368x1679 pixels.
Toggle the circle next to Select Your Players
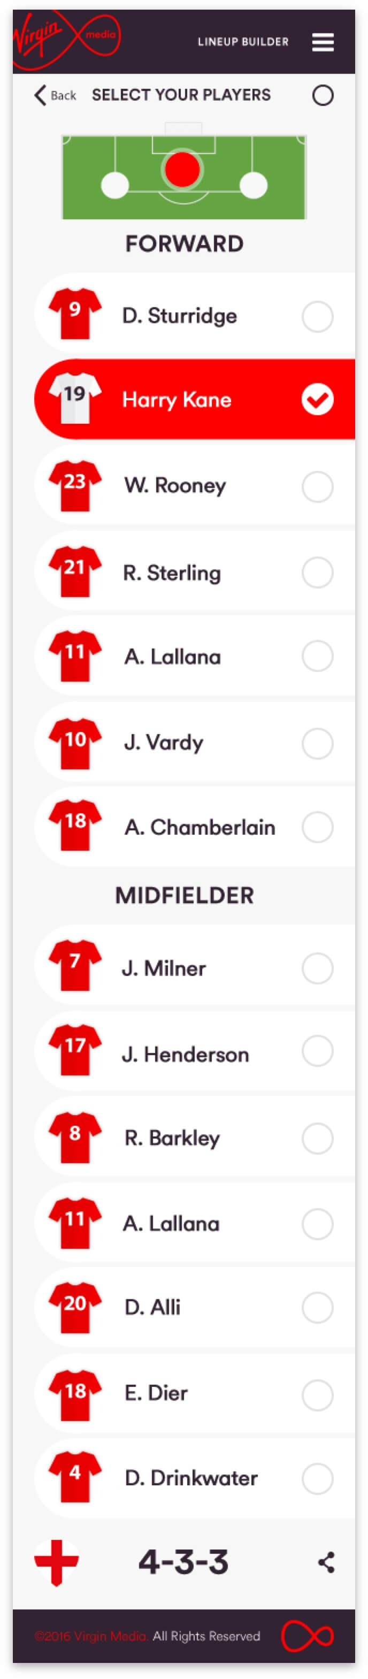[323, 96]
